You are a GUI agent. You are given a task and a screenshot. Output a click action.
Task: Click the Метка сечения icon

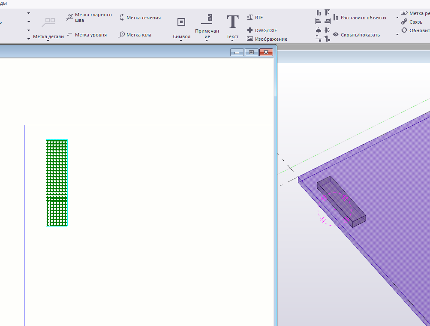122,18
